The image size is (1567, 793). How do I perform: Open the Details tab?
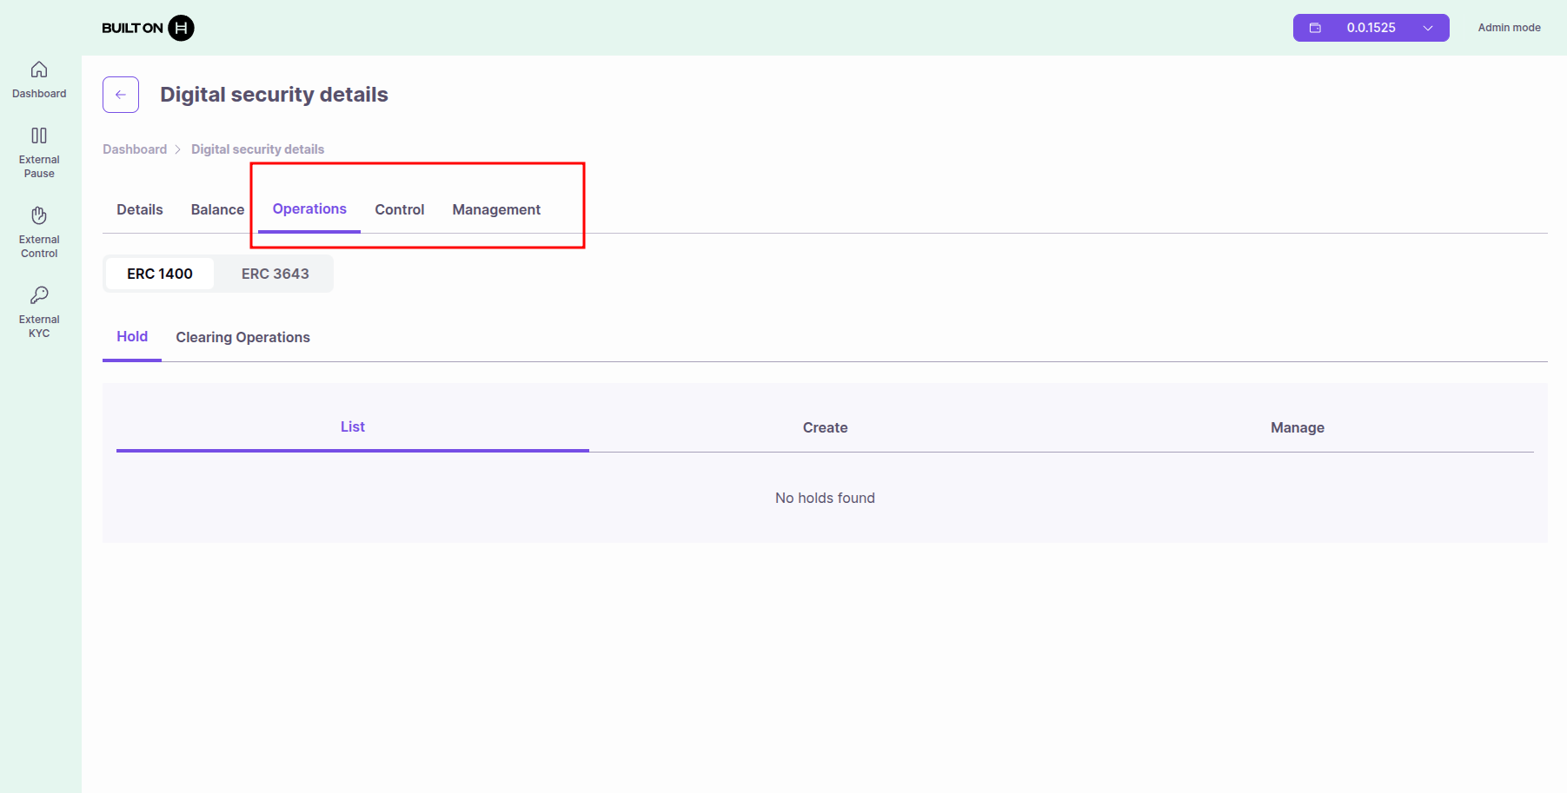[x=140, y=209]
